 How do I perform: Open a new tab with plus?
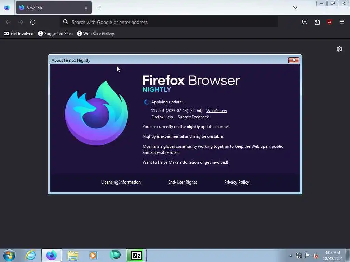99,8
